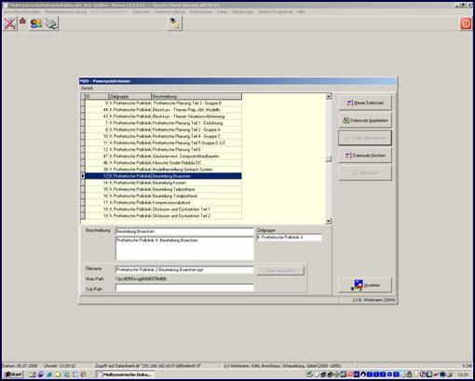The width and height of the screenshot is (475, 381).
Task: Open the Daten menu in main menu bar
Action: click(x=222, y=12)
